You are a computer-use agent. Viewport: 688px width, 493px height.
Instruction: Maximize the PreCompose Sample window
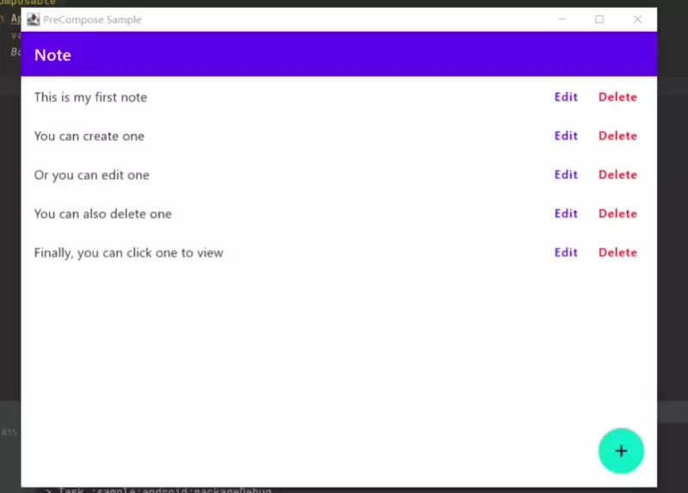(599, 19)
